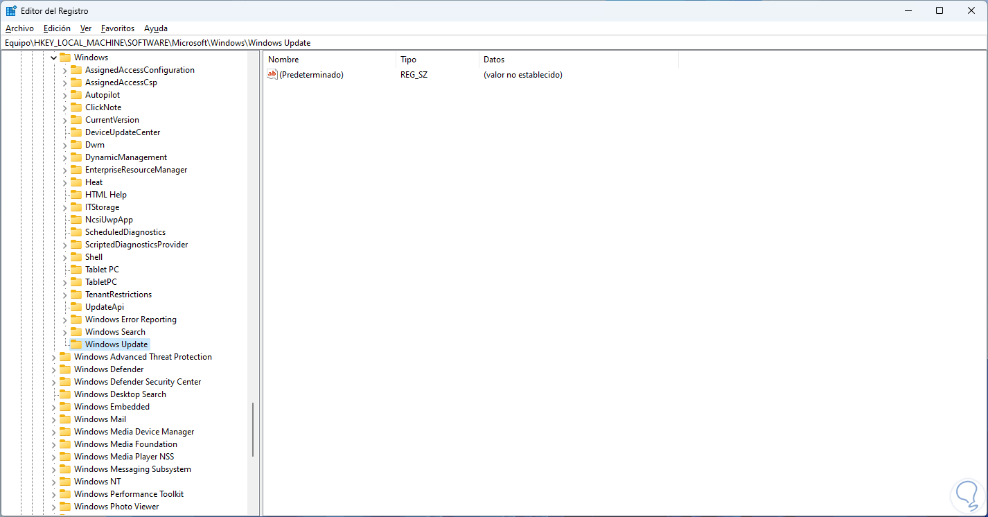Select the Windows Desktop Search key

120,394
